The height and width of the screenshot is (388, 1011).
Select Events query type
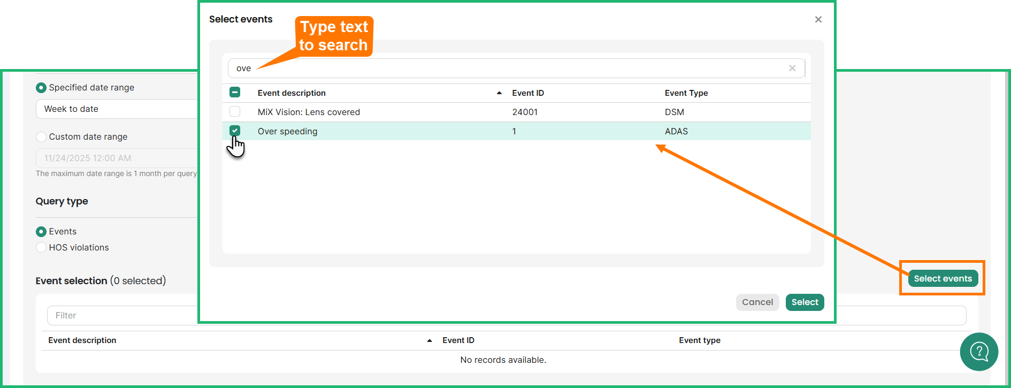[41, 232]
